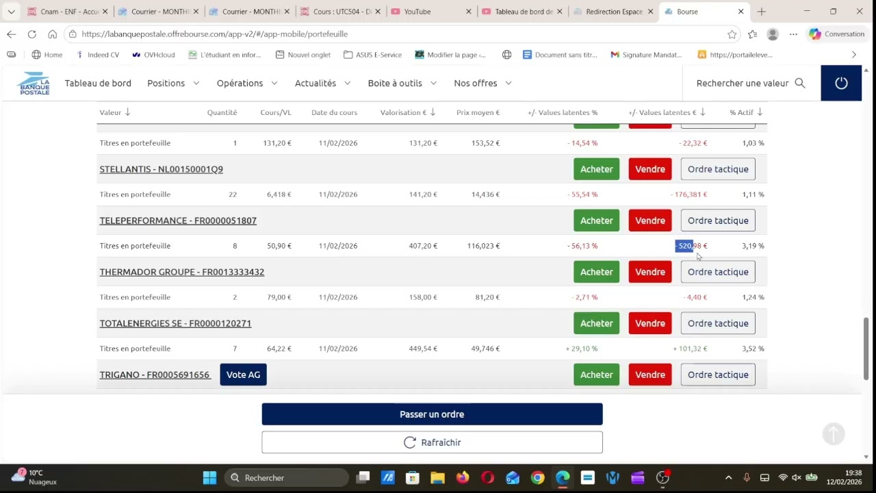Open TOTALENERGIES SE - FR0000120271 link
Image resolution: width=876 pixels, height=493 pixels.
click(175, 323)
